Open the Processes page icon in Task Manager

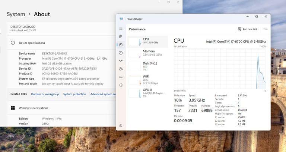coord(121,37)
